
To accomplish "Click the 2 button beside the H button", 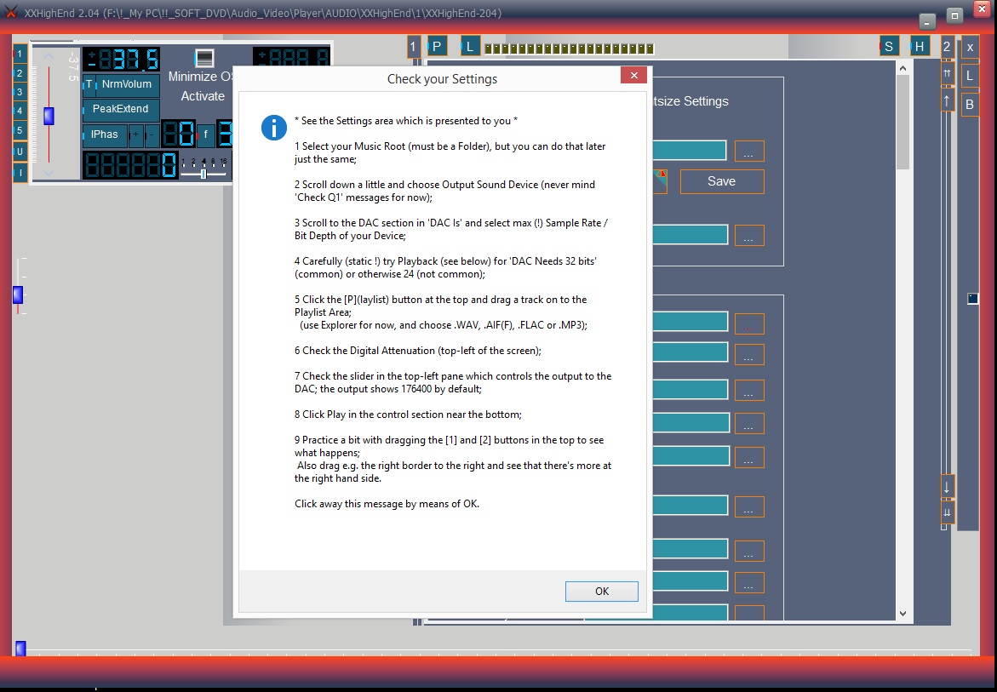I will (x=947, y=46).
